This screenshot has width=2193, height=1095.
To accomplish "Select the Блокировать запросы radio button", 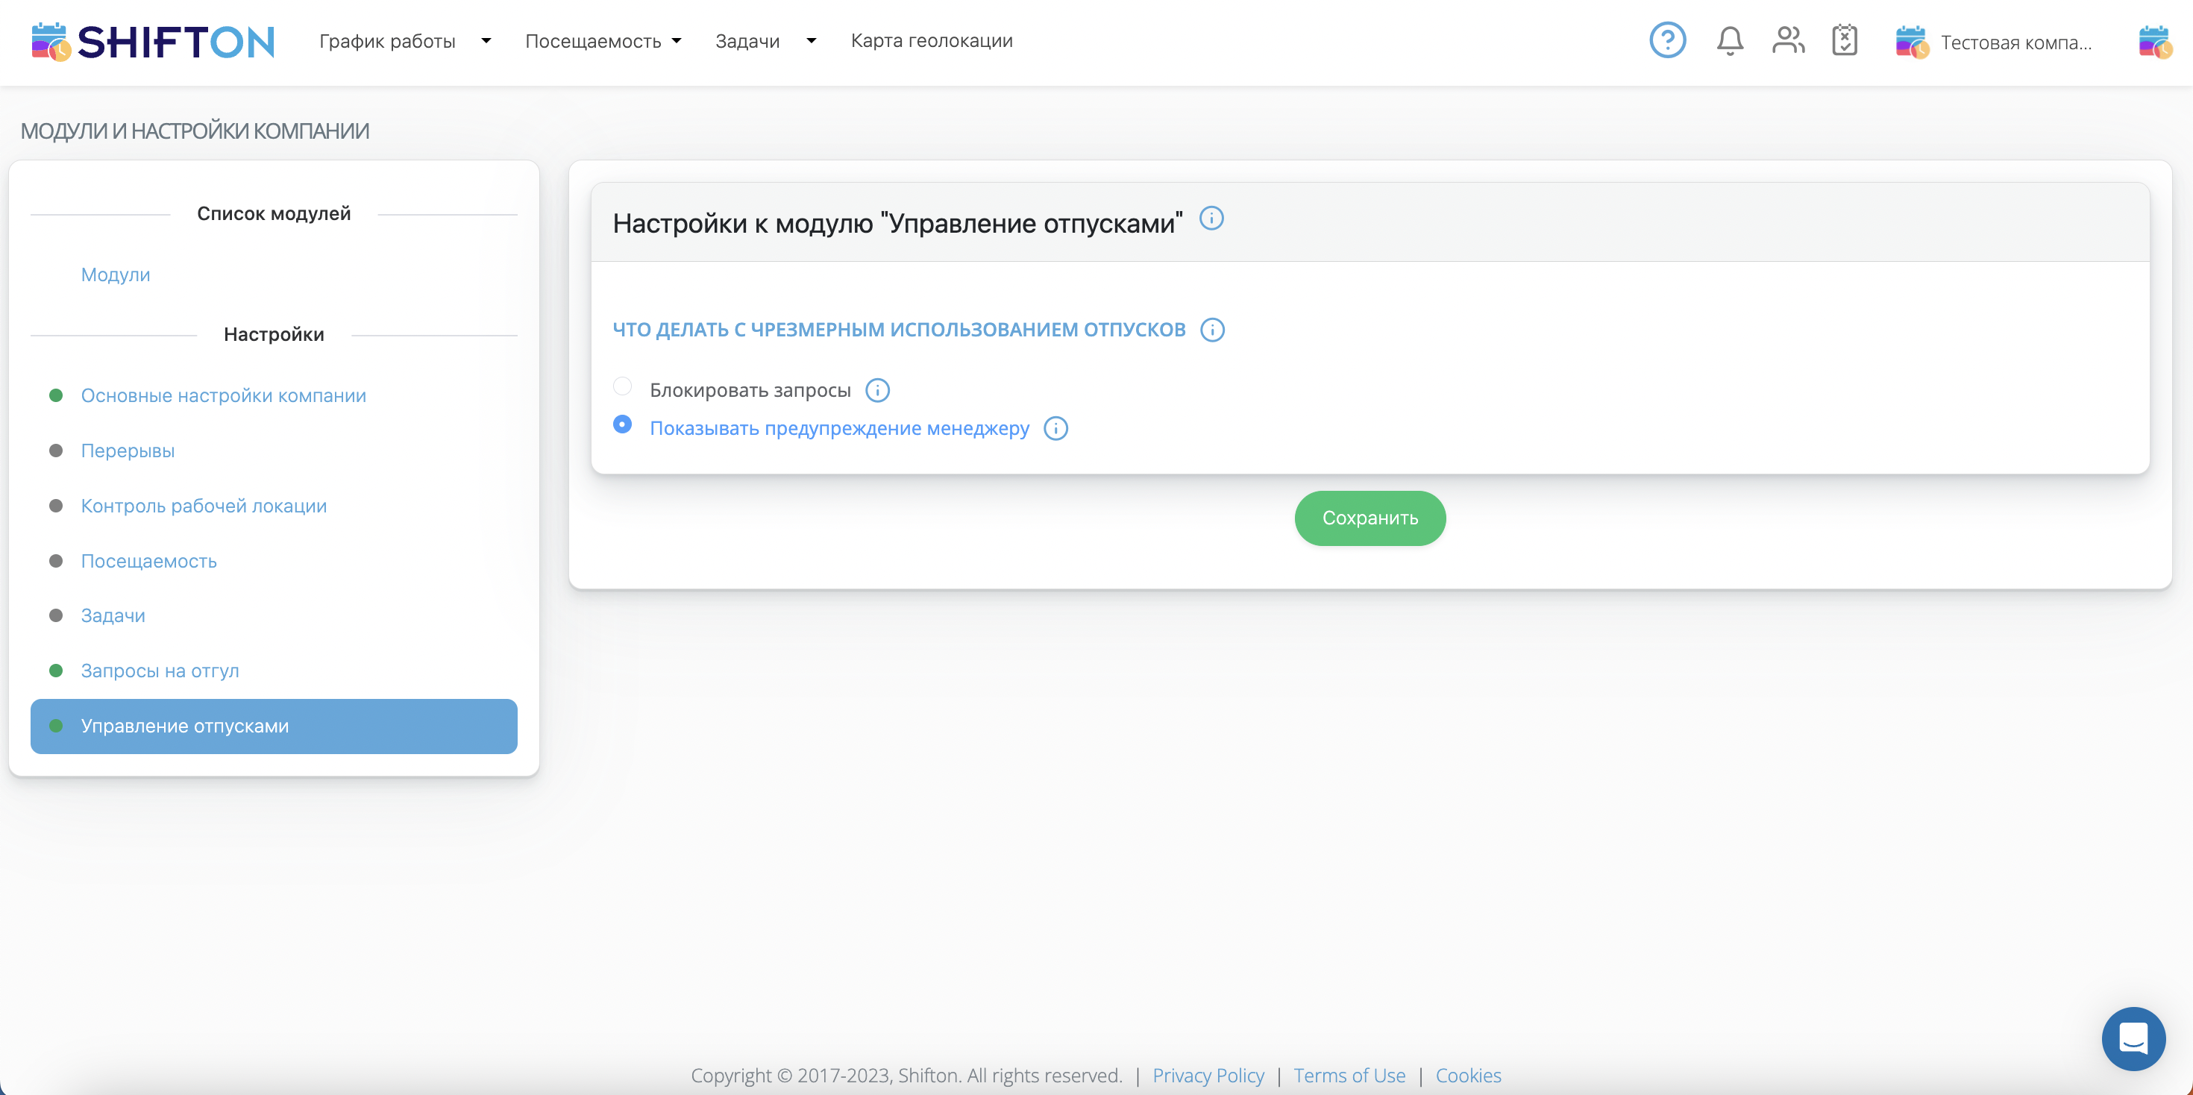I will point(622,386).
